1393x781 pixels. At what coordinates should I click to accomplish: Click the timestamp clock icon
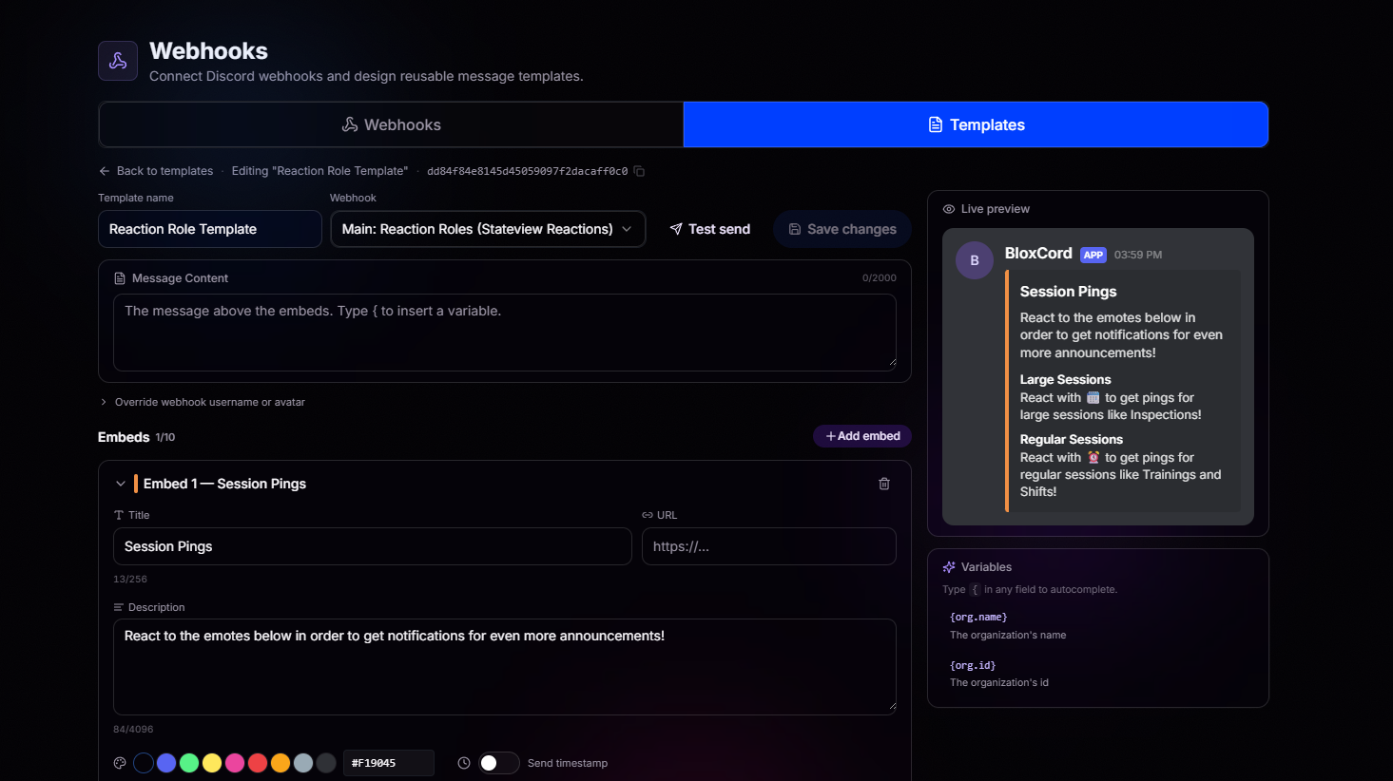click(x=464, y=763)
